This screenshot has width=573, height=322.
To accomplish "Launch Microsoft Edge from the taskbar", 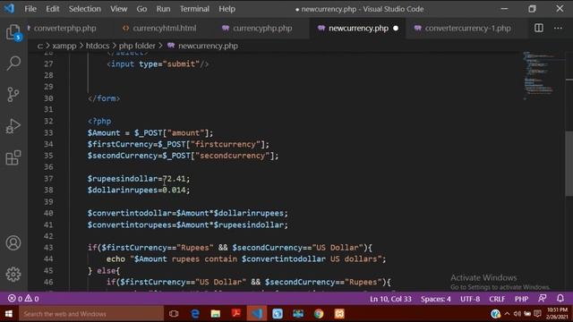I will coord(195,314).
